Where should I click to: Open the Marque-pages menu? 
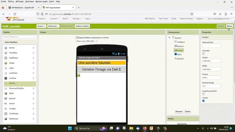pyautogui.click(x=41, y=1)
